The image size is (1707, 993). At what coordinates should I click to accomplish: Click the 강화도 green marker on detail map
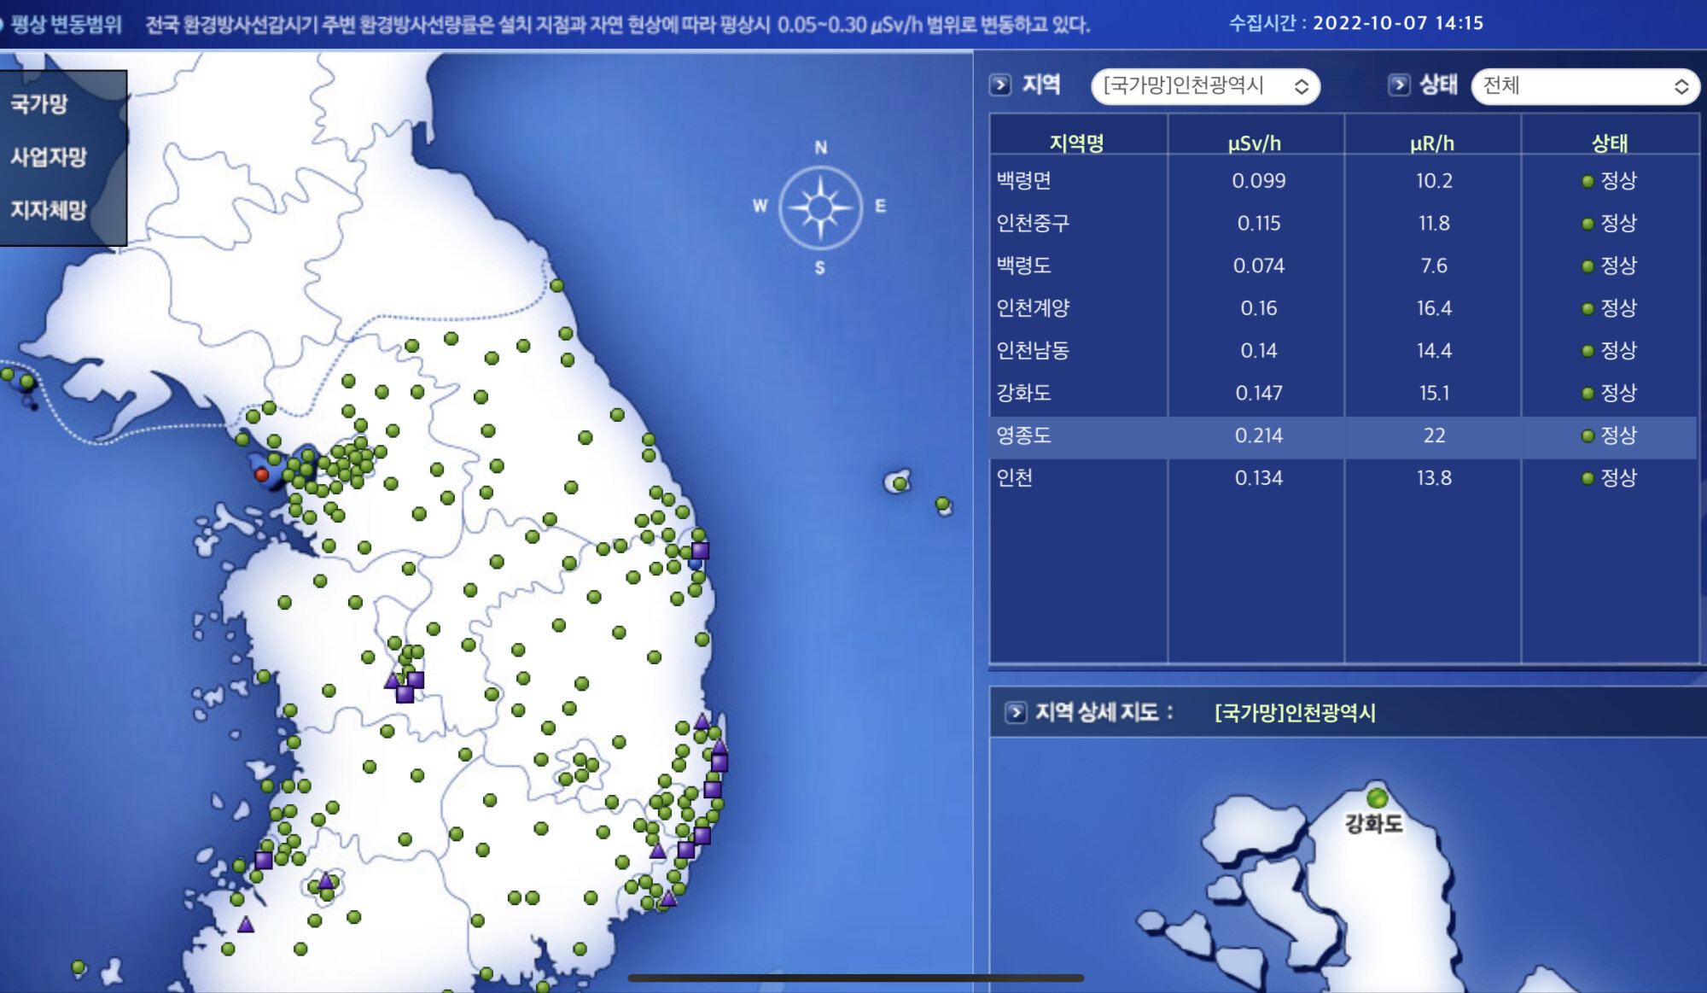[1377, 798]
